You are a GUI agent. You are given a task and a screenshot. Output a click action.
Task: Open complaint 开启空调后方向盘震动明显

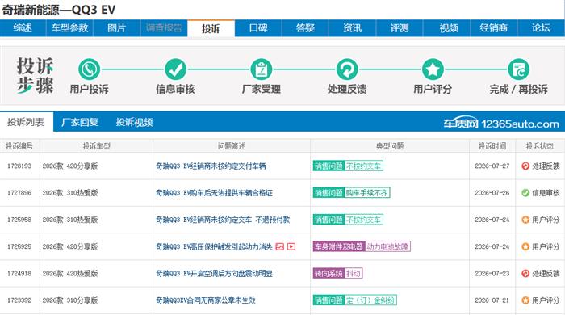[x=214, y=273]
